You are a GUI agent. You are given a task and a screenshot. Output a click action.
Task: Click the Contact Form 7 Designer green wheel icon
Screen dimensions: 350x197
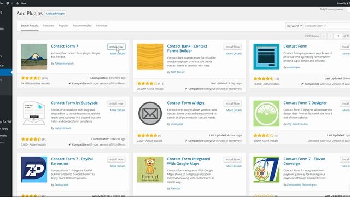266,113
